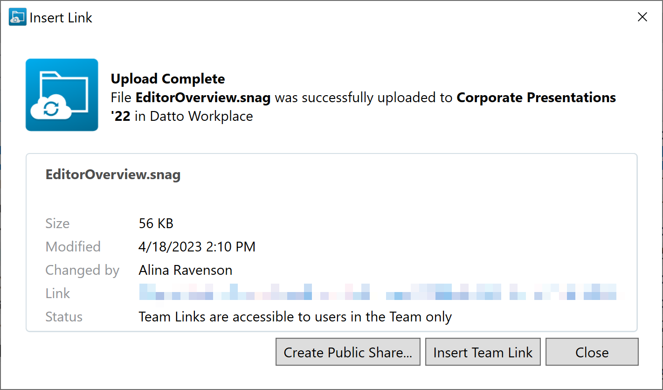Click the Team Links status message
Image resolution: width=663 pixels, height=390 pixels.
click(x=295, y=317)
